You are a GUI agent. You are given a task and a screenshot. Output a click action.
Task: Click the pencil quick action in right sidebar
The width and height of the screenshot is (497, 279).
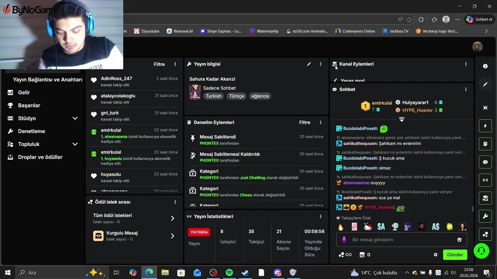pos(485,84)
